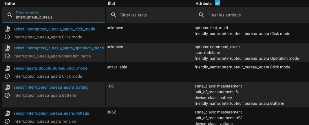Click the Filtrer les attributs field
The image size is (309, 125).
coord(251,15)
